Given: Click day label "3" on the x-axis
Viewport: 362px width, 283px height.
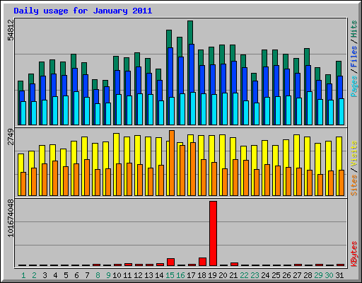Looking at the screenshot, I should click(x=45, y=275).
